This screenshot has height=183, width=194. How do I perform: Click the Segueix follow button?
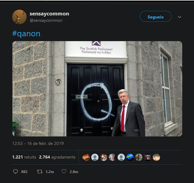point(156,16)
